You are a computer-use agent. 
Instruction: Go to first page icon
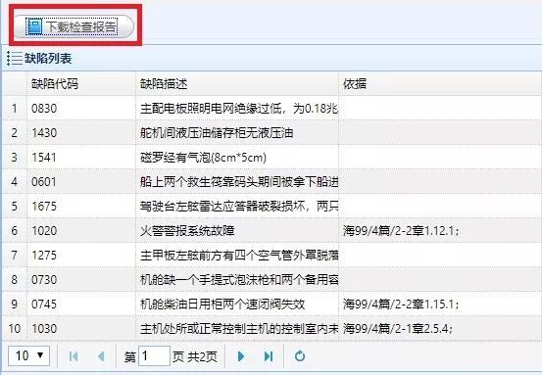[74, 356]
